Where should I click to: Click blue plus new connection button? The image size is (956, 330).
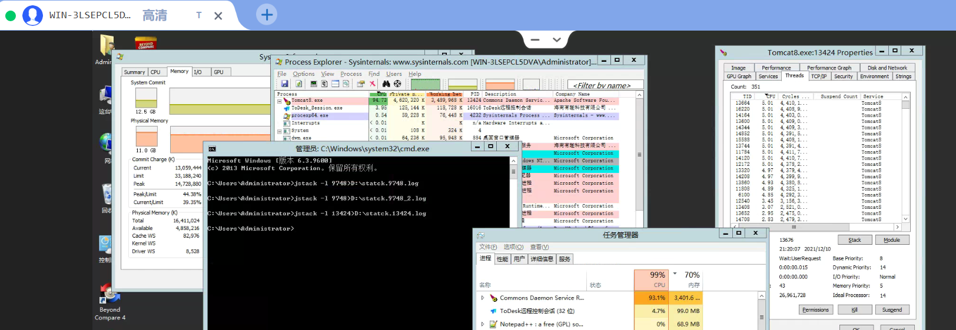pos(267,15)
